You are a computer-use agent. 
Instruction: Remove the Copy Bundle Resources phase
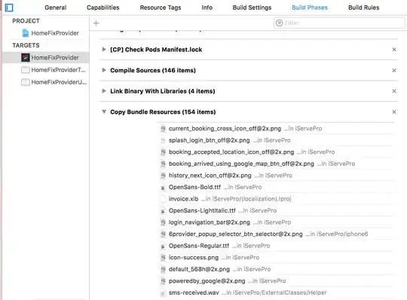[x=394, y=112]
